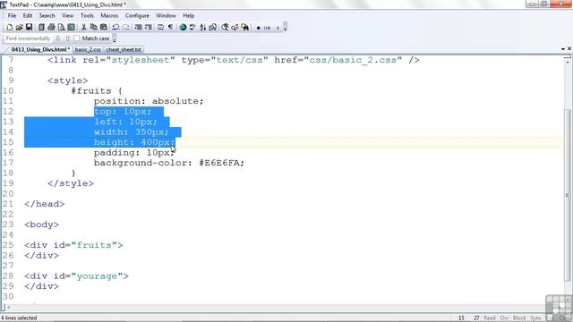
Task: Toggle Word Wrap toolbar icon
Action: 160,28
